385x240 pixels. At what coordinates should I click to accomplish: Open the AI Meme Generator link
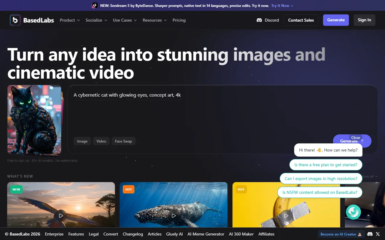206,234
